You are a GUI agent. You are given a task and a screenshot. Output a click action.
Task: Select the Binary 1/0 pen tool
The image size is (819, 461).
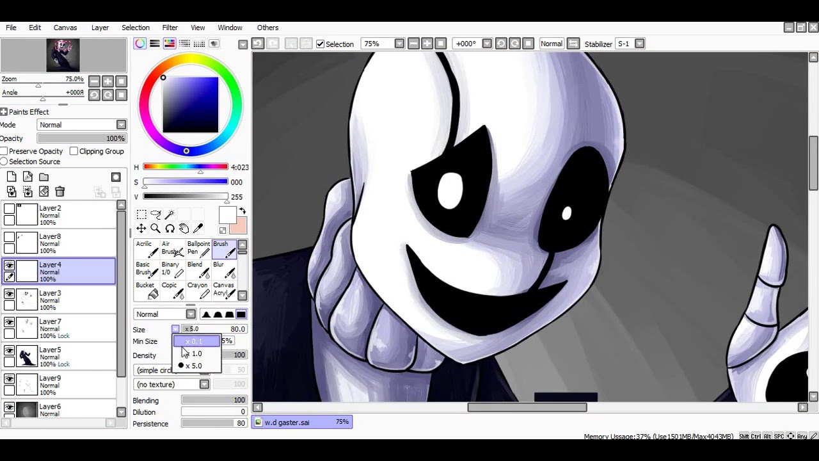point(172,270)
